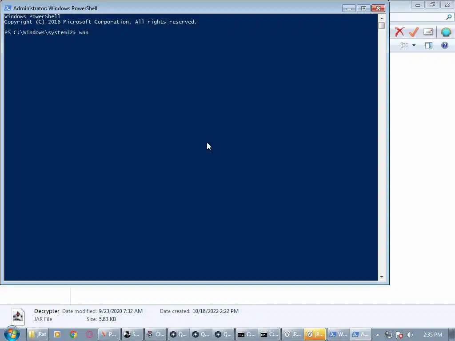Click the 2:35 PM taskbar clock
This screenshot has height=341, width=455.
tap(432, 335)
